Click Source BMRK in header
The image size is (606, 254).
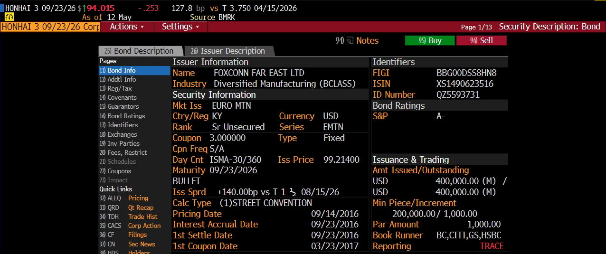click(x=212, y=18)
